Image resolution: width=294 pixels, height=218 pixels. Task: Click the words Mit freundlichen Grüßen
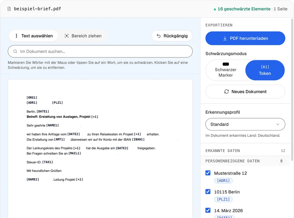(x=44, y=171)
